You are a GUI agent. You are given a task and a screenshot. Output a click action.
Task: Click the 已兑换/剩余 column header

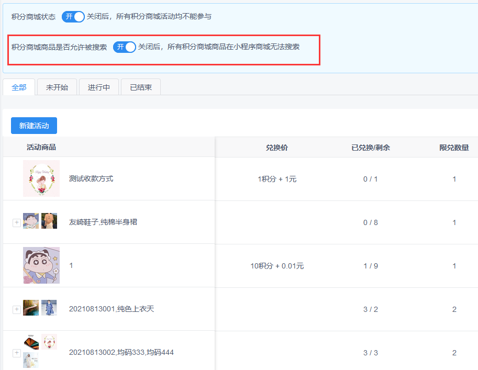(370, 148)
